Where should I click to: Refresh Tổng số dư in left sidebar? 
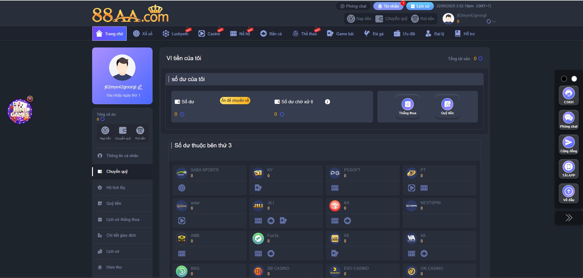[102, 119]
